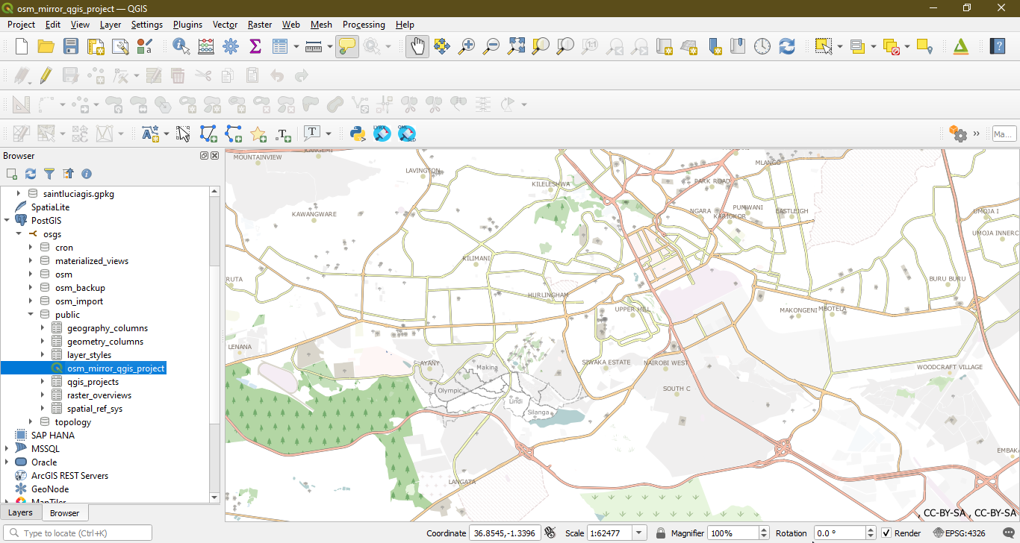Click the Coordinate input field
The height and width of the screenshot is (543, 1020).
click(505, 533)
